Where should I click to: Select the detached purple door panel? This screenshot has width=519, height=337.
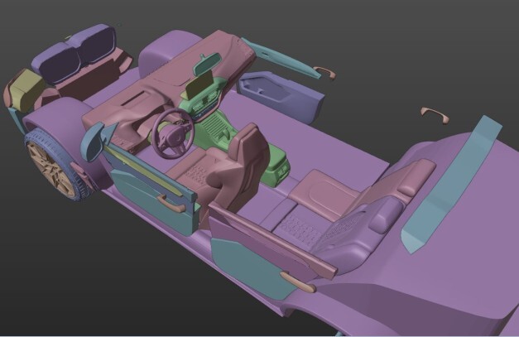[x=281, y=95]
